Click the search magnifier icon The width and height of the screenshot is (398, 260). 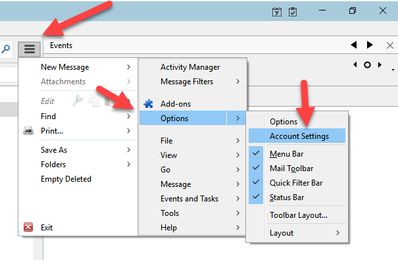click(6, 49)
